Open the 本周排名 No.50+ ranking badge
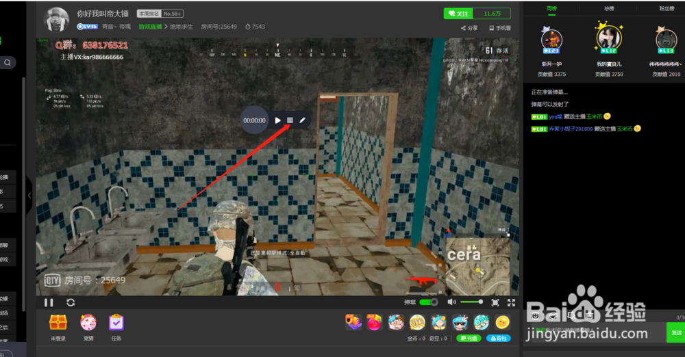 coord(160,14)
